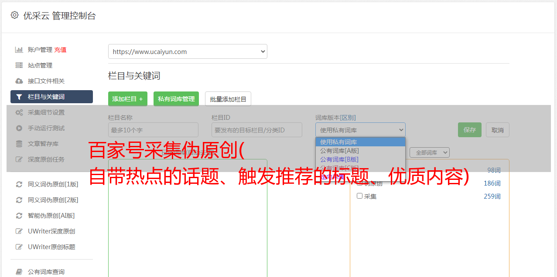Click the gears icon for 采集细节设置
The height and width of the screenshot is (277, 557).
[x=19, y=112]
